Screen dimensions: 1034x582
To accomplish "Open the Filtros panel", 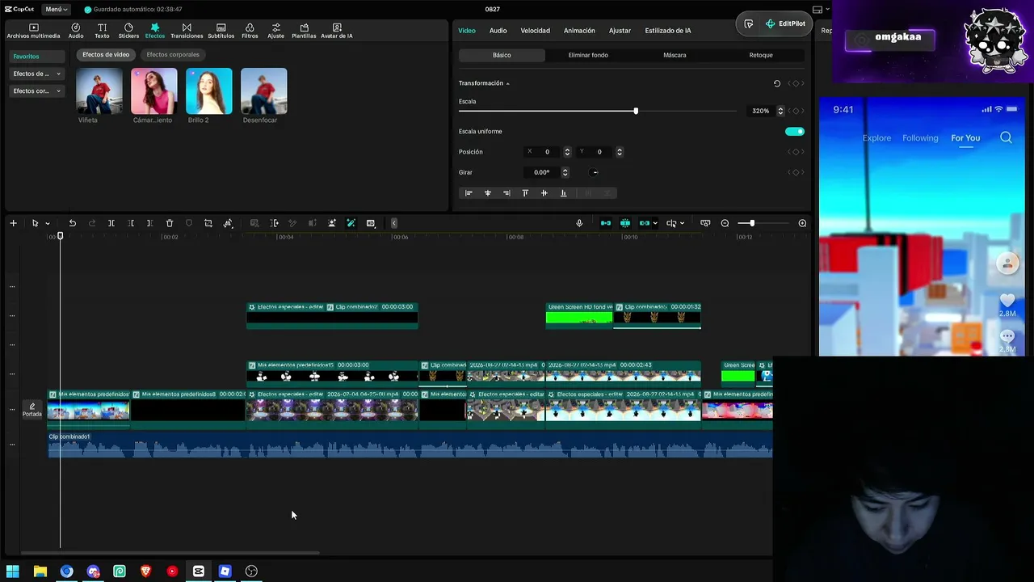I will [x=250, y=31].
